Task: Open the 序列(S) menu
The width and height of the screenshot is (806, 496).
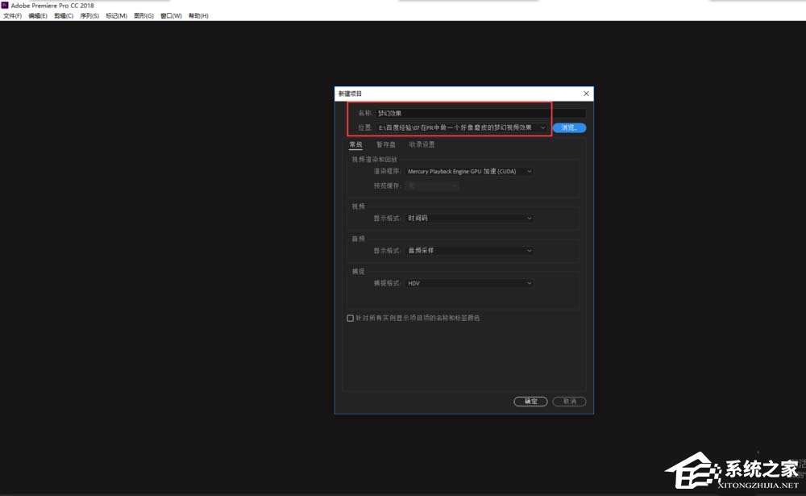Action: point(89,16)
